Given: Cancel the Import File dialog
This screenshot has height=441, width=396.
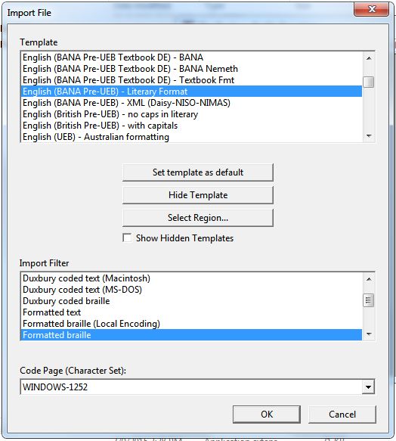Looking at the screenshot, I should click(x=342, y=414).
